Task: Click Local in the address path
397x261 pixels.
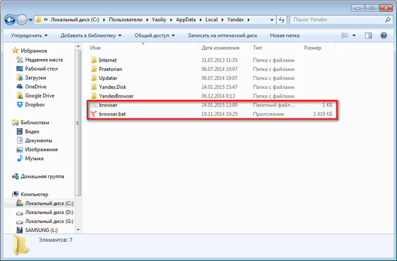Action: pyautogui.click(x=211, y=20)
